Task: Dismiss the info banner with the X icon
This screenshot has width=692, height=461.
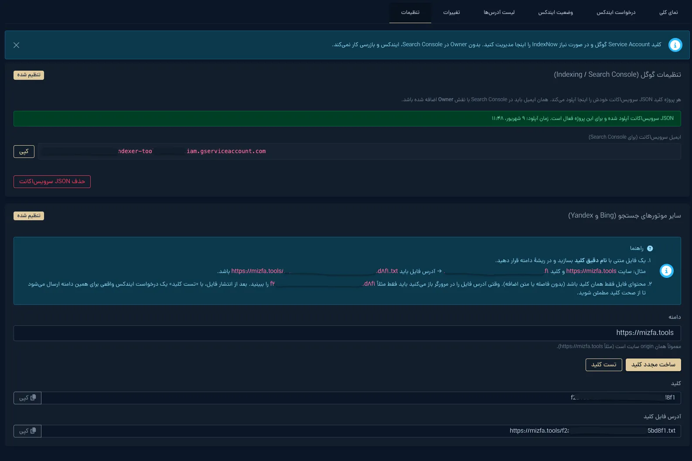Action: point(17,45)
